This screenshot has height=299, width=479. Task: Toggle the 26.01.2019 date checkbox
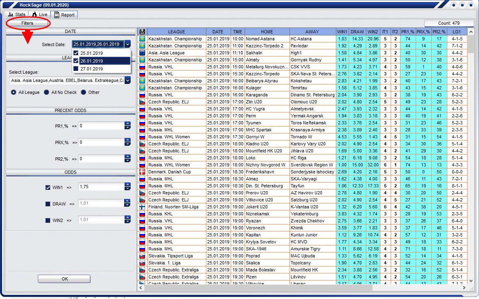[76, 61]
